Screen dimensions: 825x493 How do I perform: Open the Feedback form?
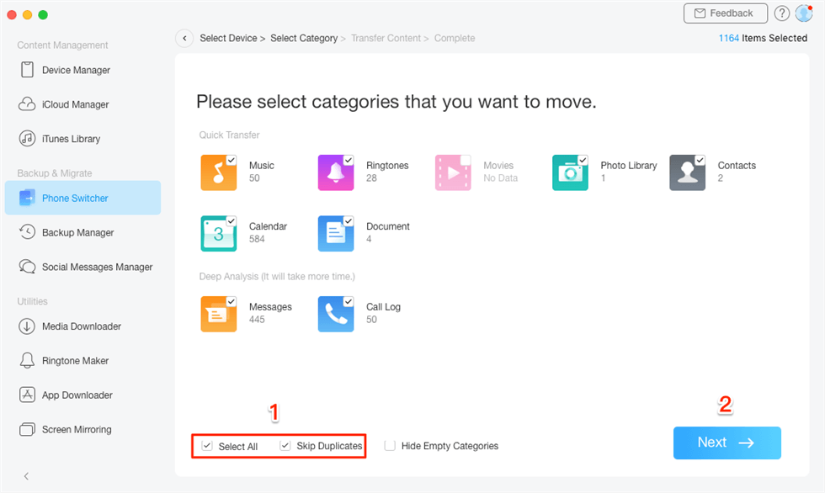click(725, 13)
